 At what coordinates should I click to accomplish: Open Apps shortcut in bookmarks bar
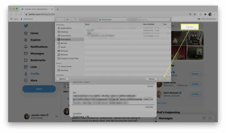pyautogui.click(x=14, y=19)
